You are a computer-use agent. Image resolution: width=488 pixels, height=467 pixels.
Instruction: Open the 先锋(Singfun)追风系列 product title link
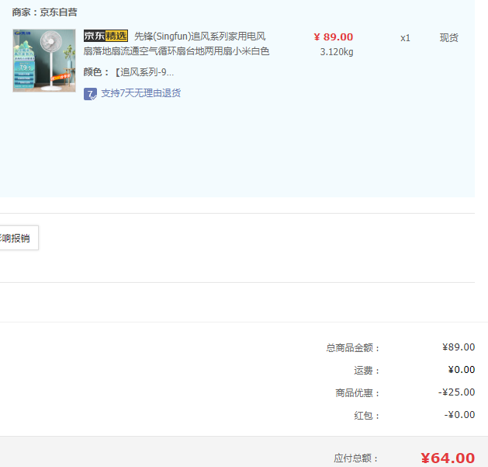pyautogui.click(x=176, y=44)
